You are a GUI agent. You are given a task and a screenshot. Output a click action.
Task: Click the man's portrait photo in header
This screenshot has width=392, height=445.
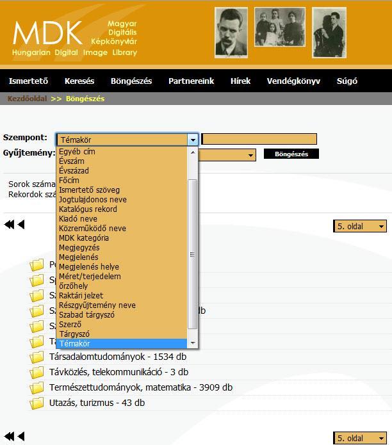[231, 33]
